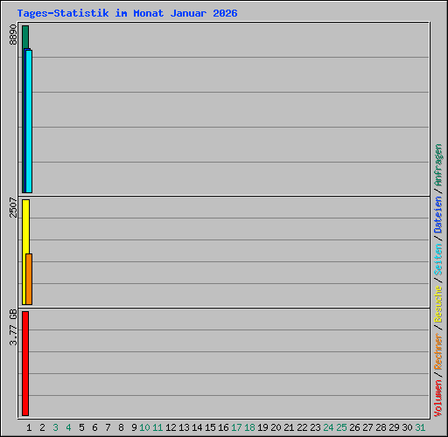
Task: Click green day '25' on the x-axis
Action: point(341,427)
